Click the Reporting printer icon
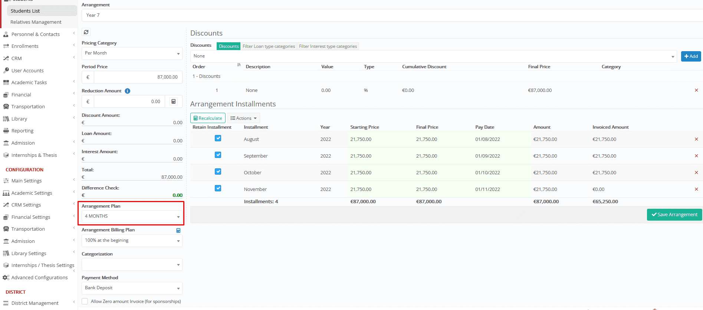Viewport: 703px width, 310px height. click(x=6, y=131)
